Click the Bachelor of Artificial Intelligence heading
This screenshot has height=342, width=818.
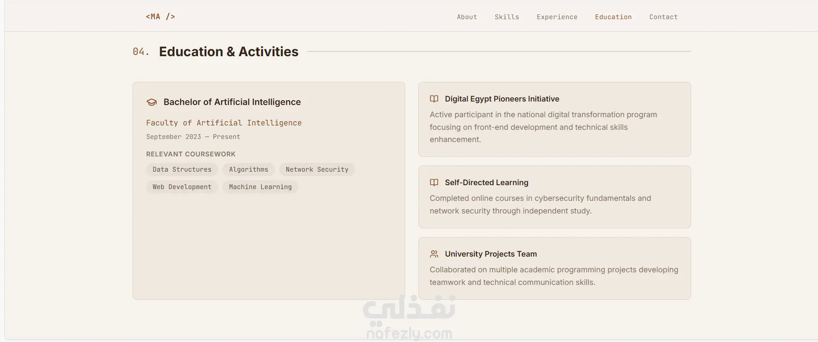232,102
